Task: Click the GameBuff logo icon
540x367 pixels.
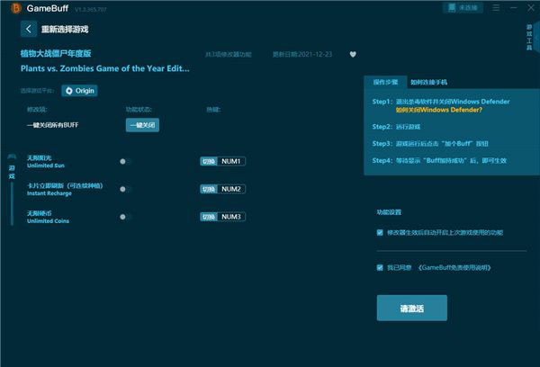Action: [x=11, y=7]
